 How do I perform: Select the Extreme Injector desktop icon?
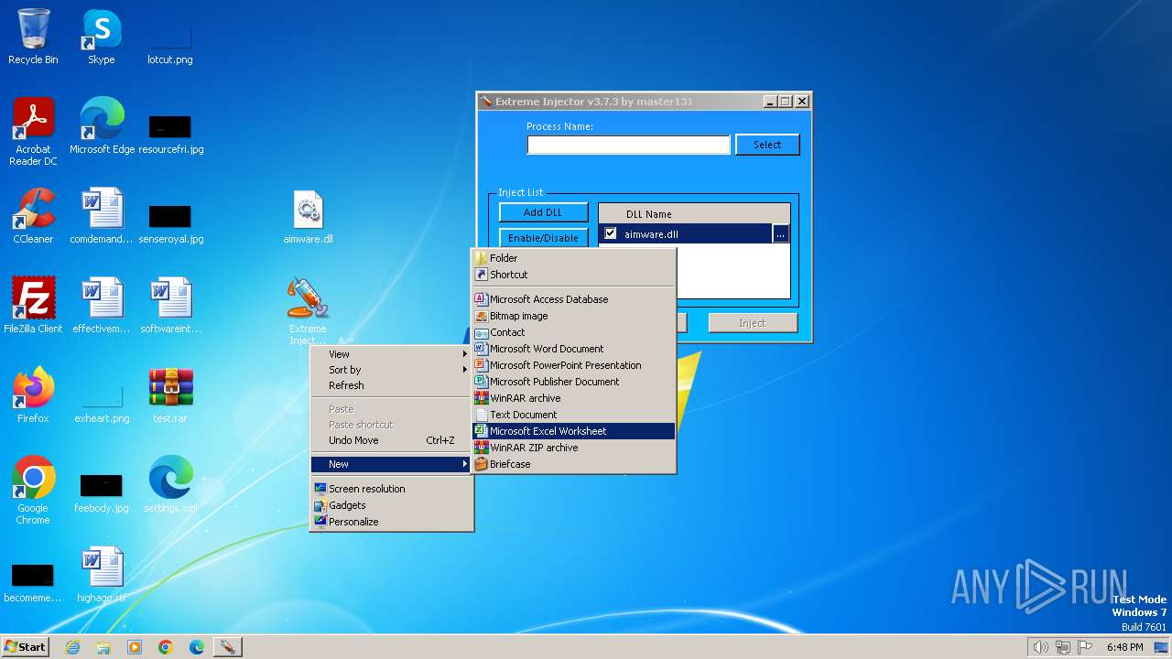click(308, 311)
